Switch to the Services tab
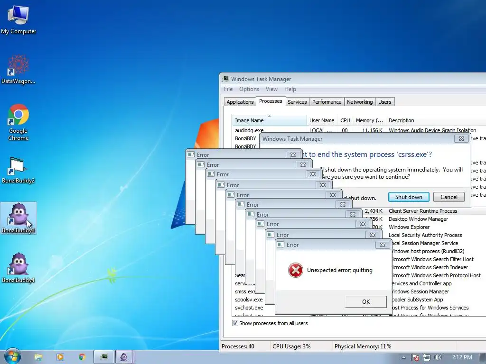 (297, 102)
